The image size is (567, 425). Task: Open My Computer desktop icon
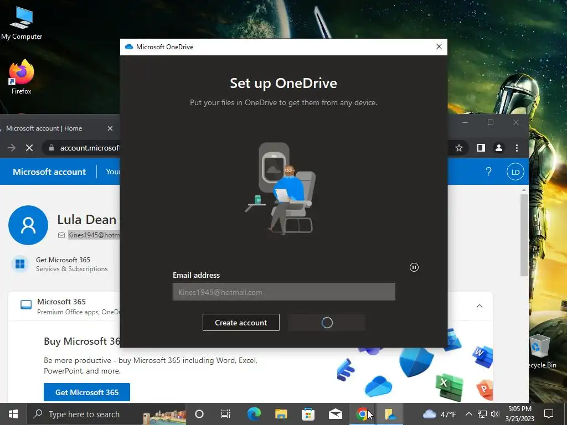[22, 23]
